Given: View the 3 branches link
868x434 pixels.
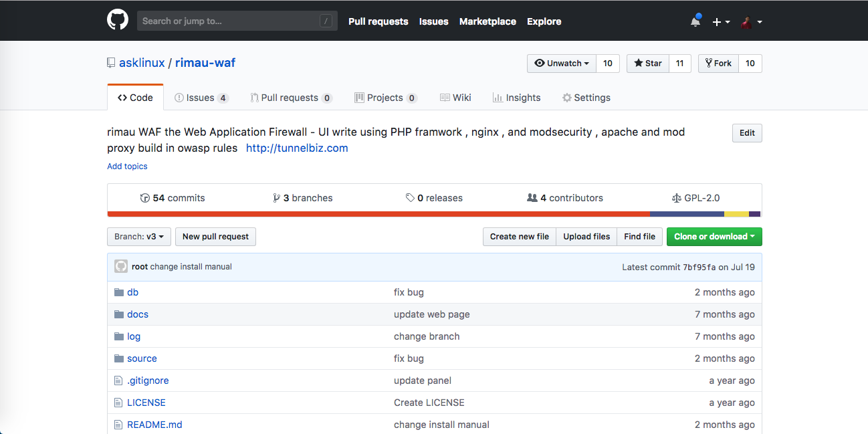Looking at the screenshot, I should 303,198.
